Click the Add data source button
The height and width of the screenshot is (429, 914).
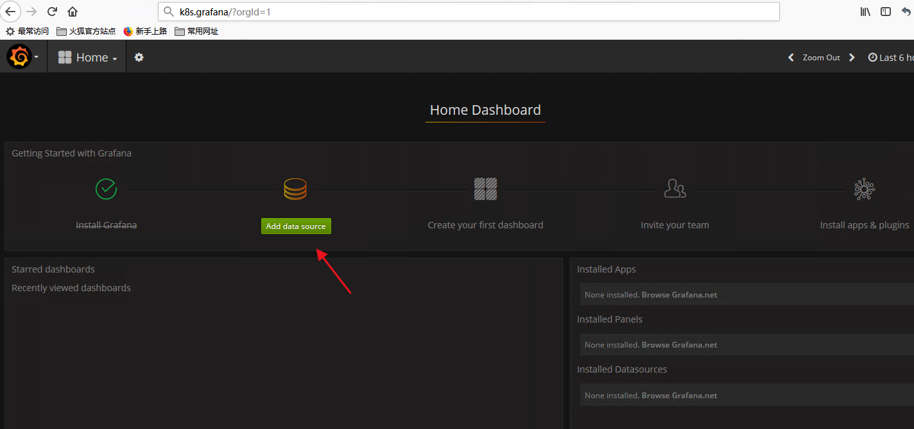(296, 226)
